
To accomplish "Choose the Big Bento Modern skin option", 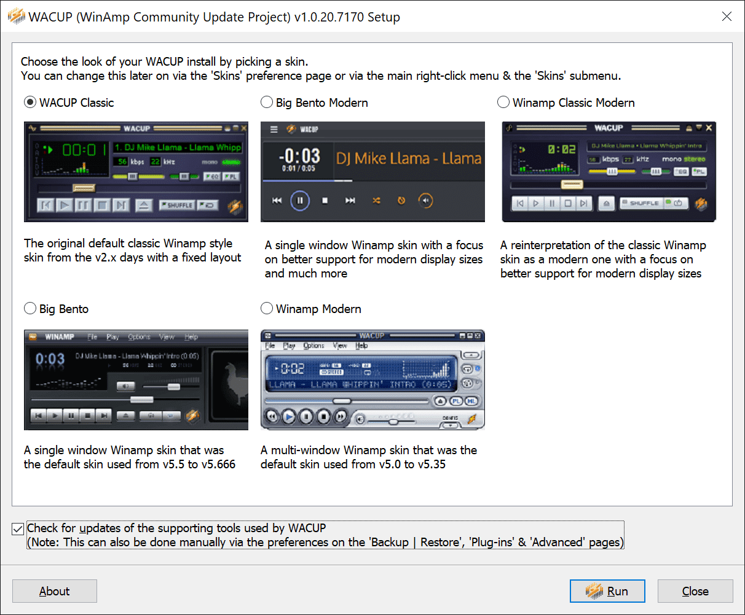I will click(x=267, y=102).
